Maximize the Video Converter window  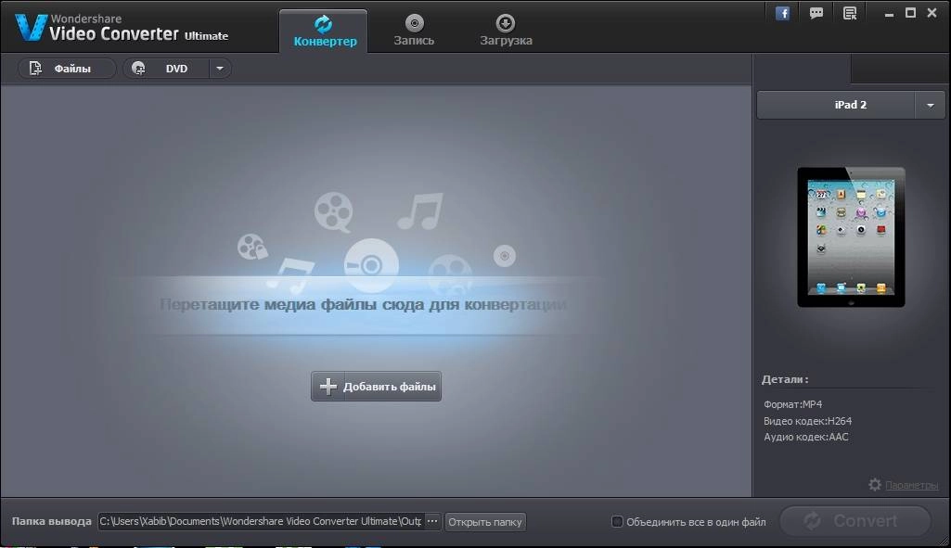pyautogui.click(x=910, y=13)
